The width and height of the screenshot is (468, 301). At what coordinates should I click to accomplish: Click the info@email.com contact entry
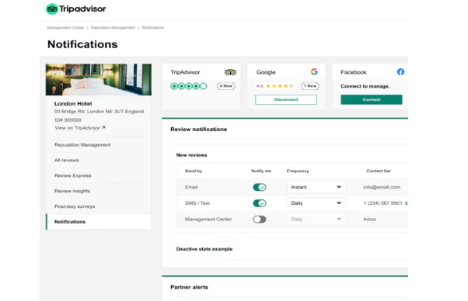pyautogui.click(x=382, y=187)
